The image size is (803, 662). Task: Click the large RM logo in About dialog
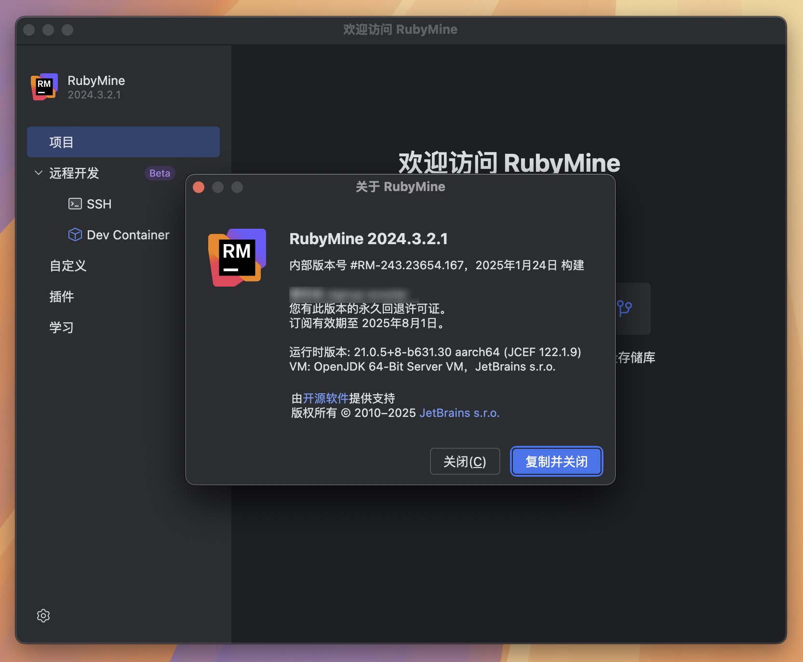pos(237,258)
